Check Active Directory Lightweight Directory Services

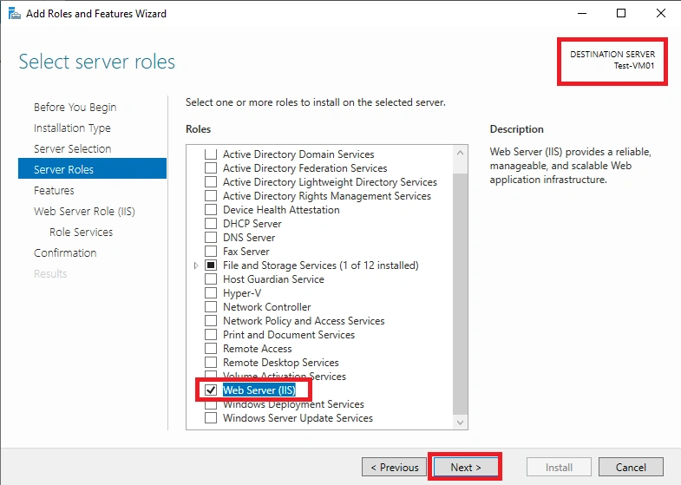[211, 182]
